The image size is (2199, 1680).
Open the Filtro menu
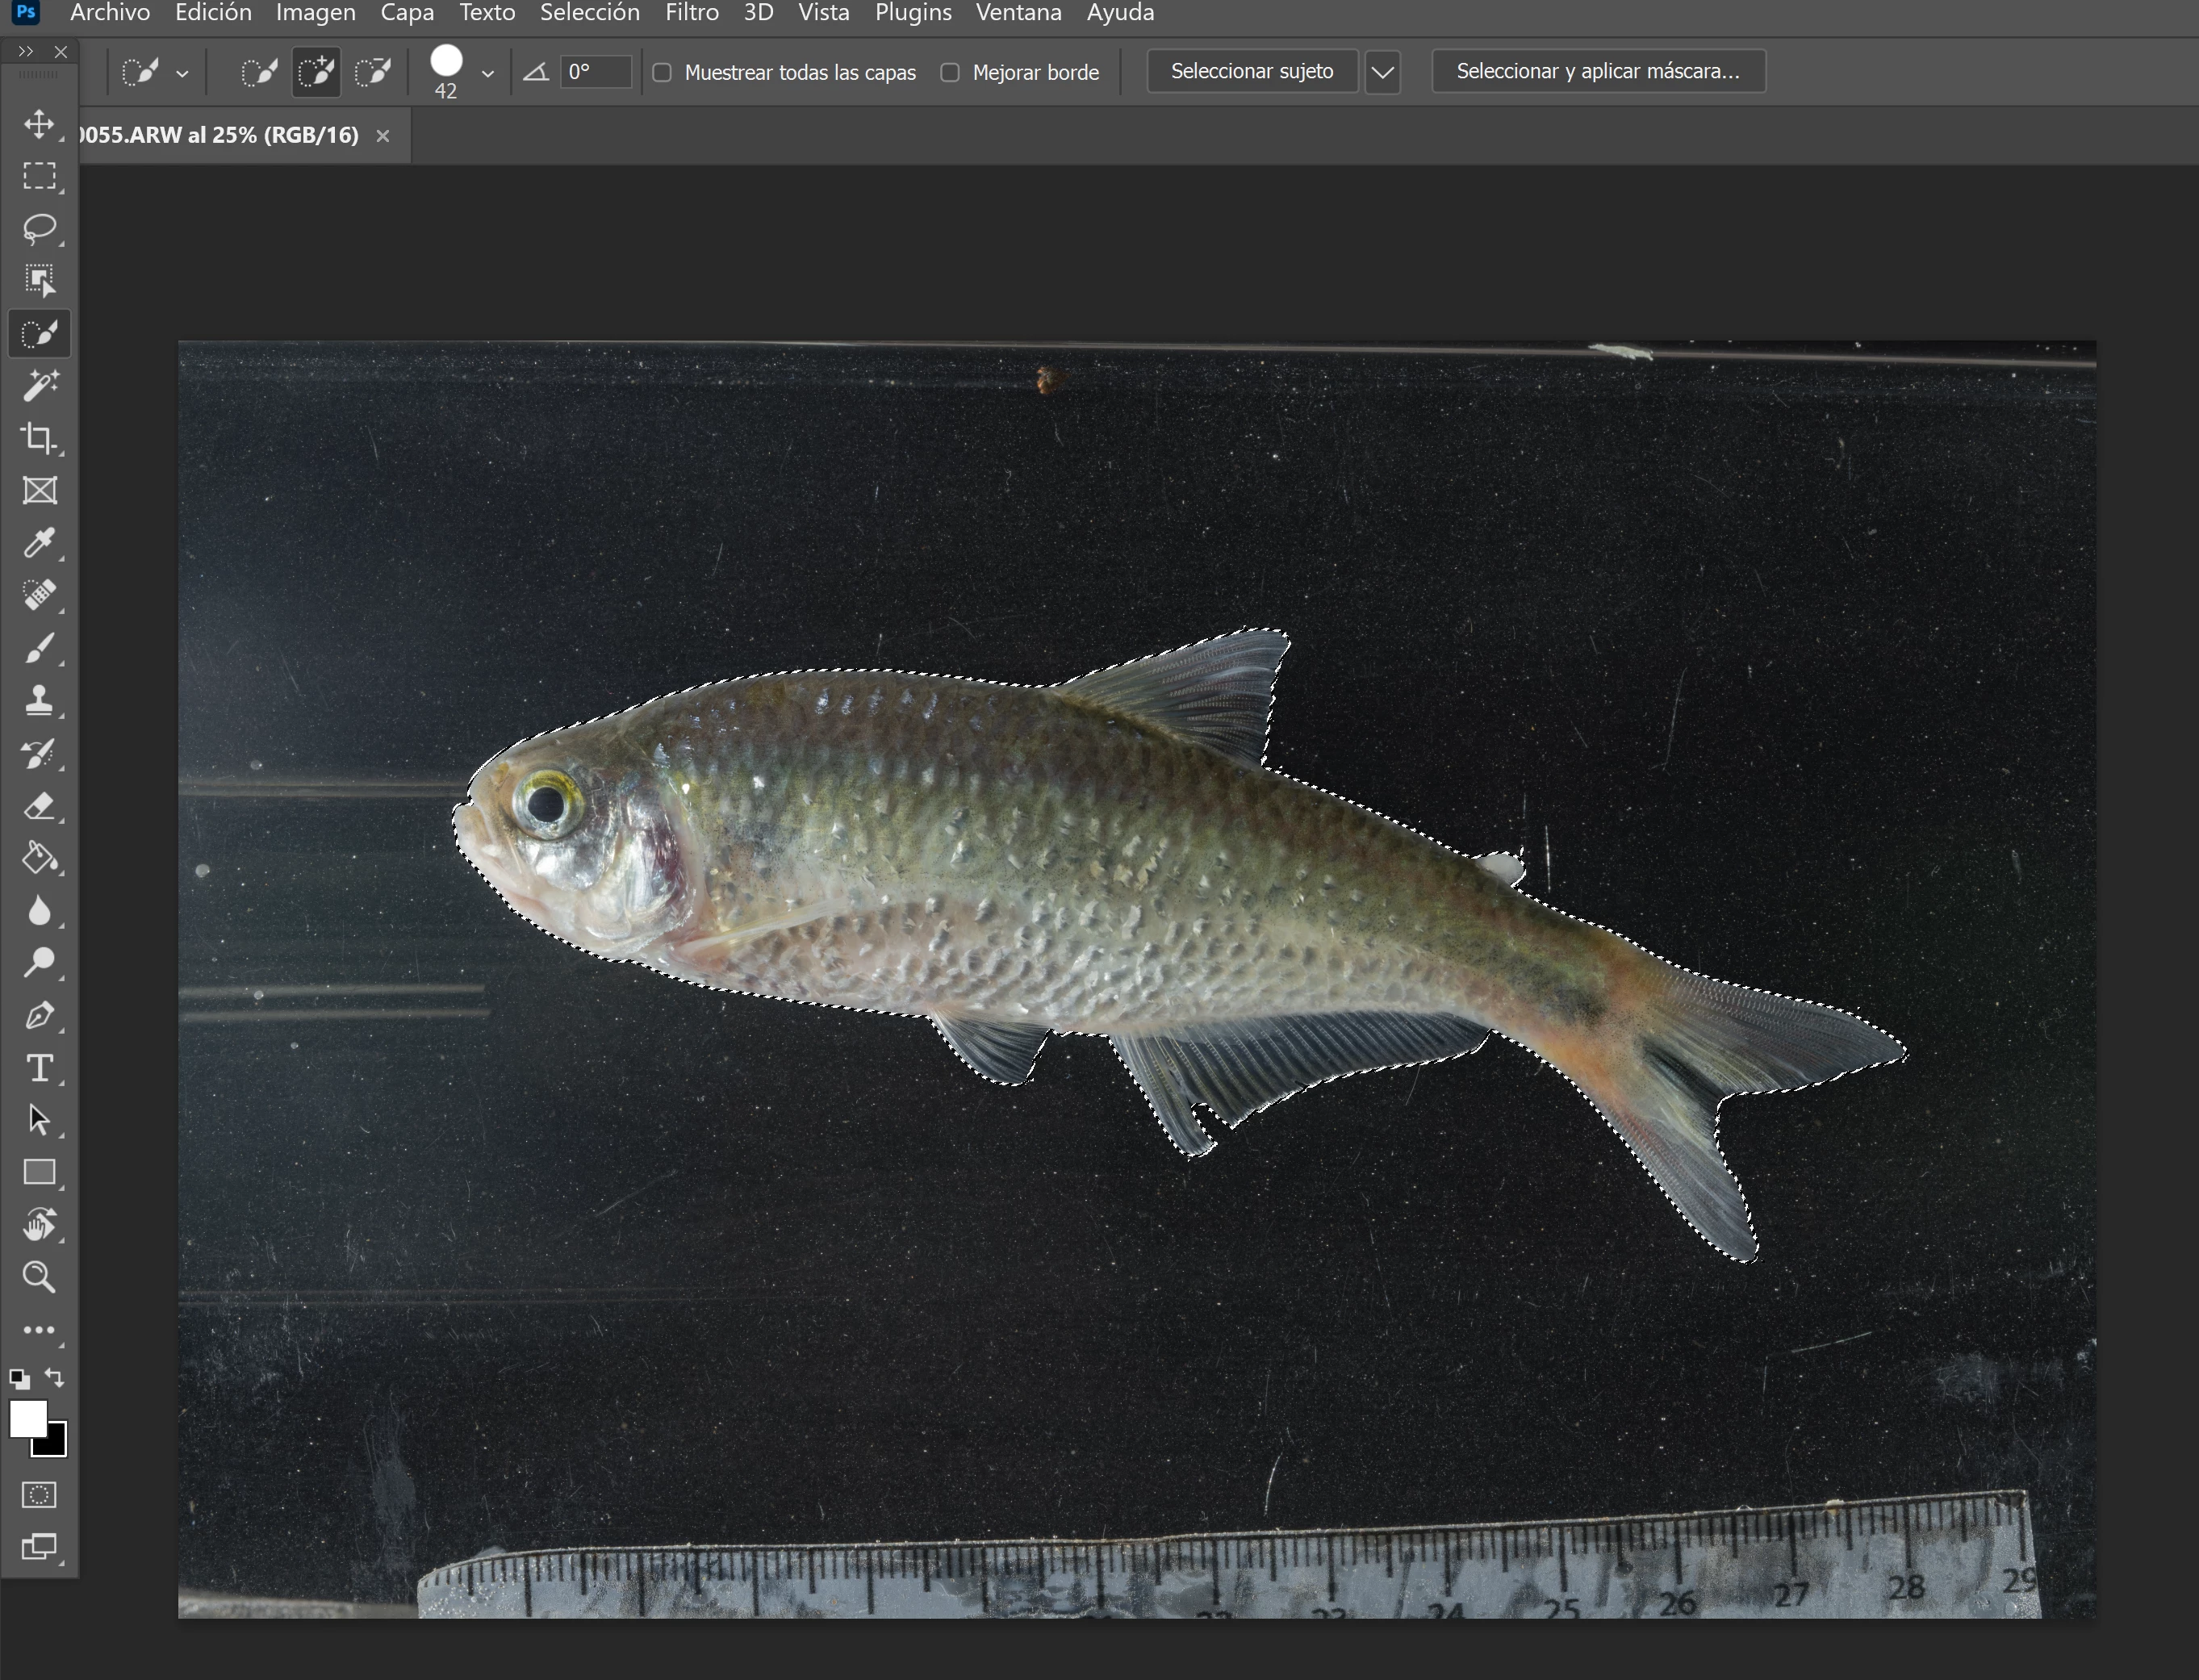click(x=691, y=13)
